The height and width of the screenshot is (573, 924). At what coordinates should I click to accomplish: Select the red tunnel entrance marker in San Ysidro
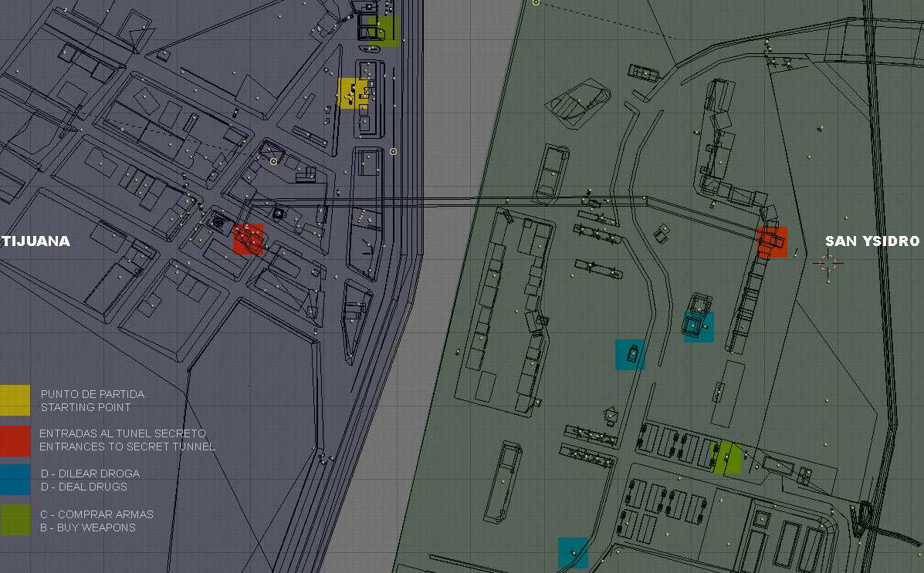(772, 241)
